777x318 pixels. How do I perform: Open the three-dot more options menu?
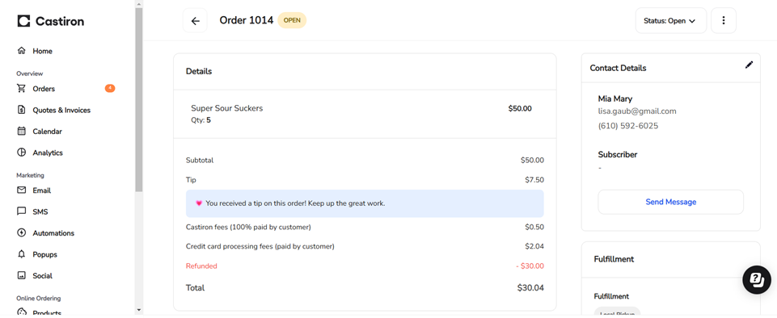click(724, 21)
